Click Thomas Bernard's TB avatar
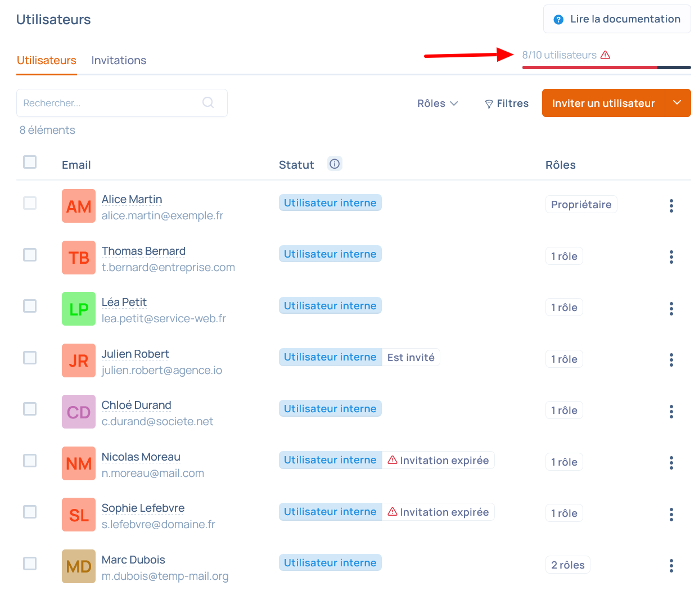699x595 pixels. (x=79, y=258)
